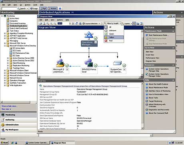Select Green in Filter by health menu
This screenshot has height=145, width=184.
tap(114, 34)
